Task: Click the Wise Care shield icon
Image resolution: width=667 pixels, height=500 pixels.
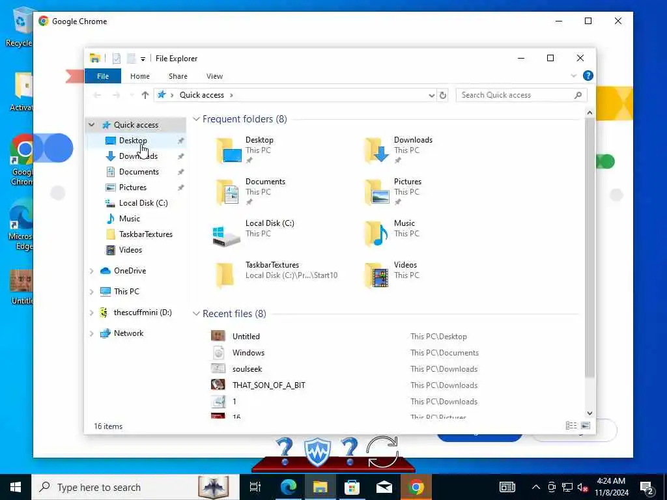Action: point(317,452)
